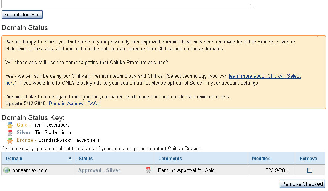Click the silver badge in Status cell
Screen dimensions: 328x191
pyautogui.click(x=149, y=170)
